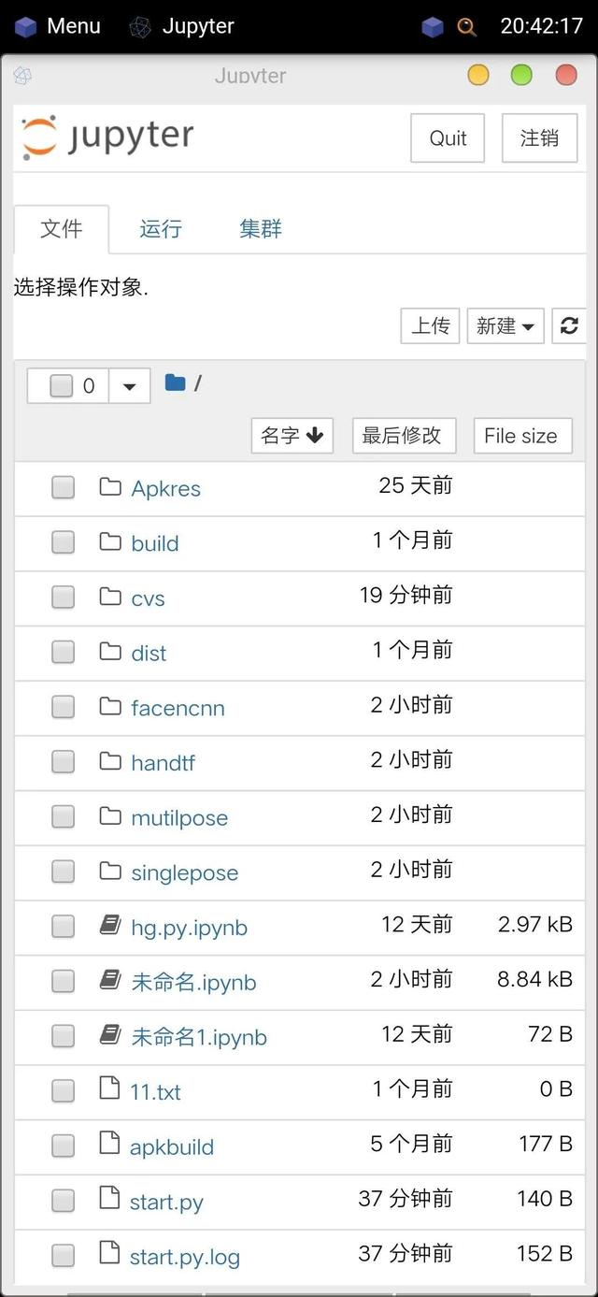Open the 集群 tab
This screenshot has height=1297, width=598.
coord(260,229)
